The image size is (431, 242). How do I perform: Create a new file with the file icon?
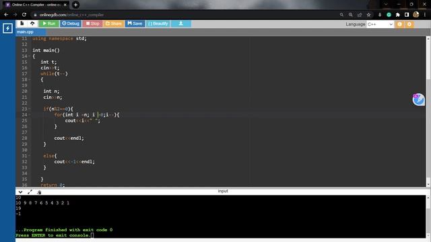tap(22, 24)
